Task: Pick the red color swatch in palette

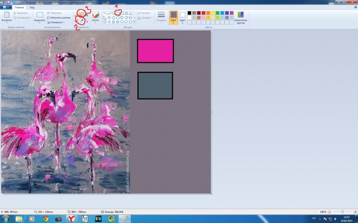Action: tap(204, 13)
